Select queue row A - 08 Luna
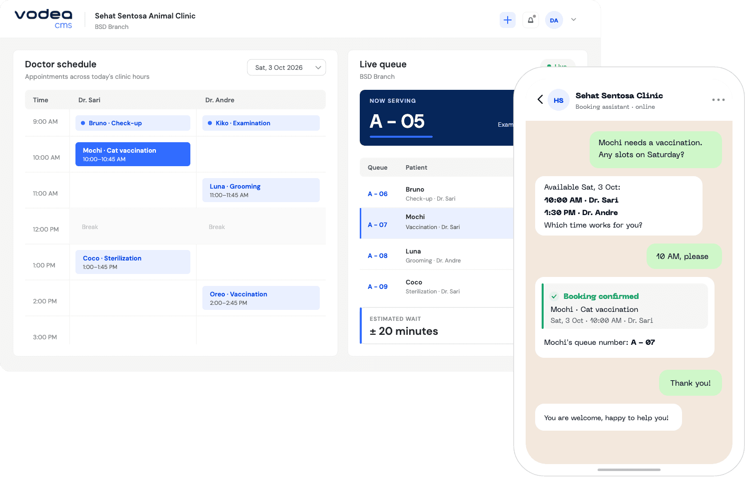Screen dimensions: 745x501 tap(437, 255)
